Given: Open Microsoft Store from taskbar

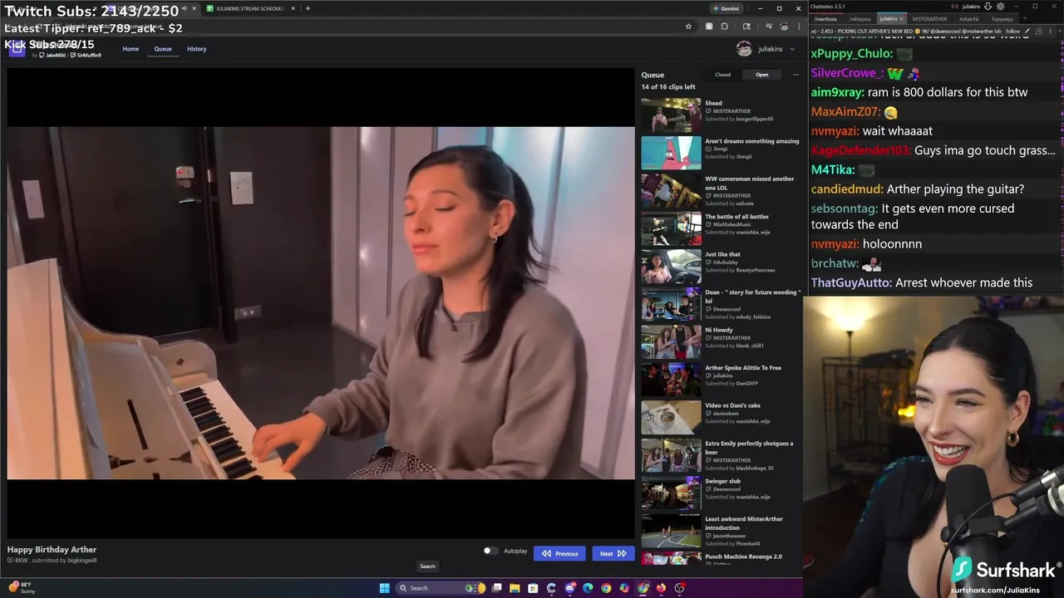Looking at the screenshot, I should coord(533,588).
